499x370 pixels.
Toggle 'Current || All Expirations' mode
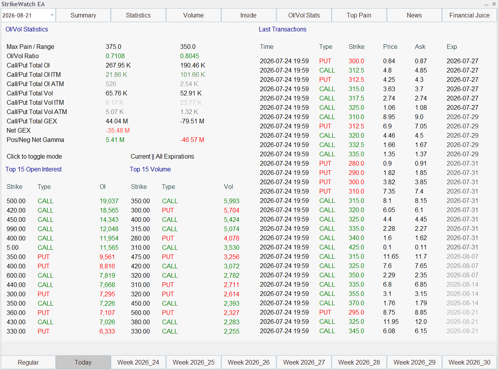point(162,157)
